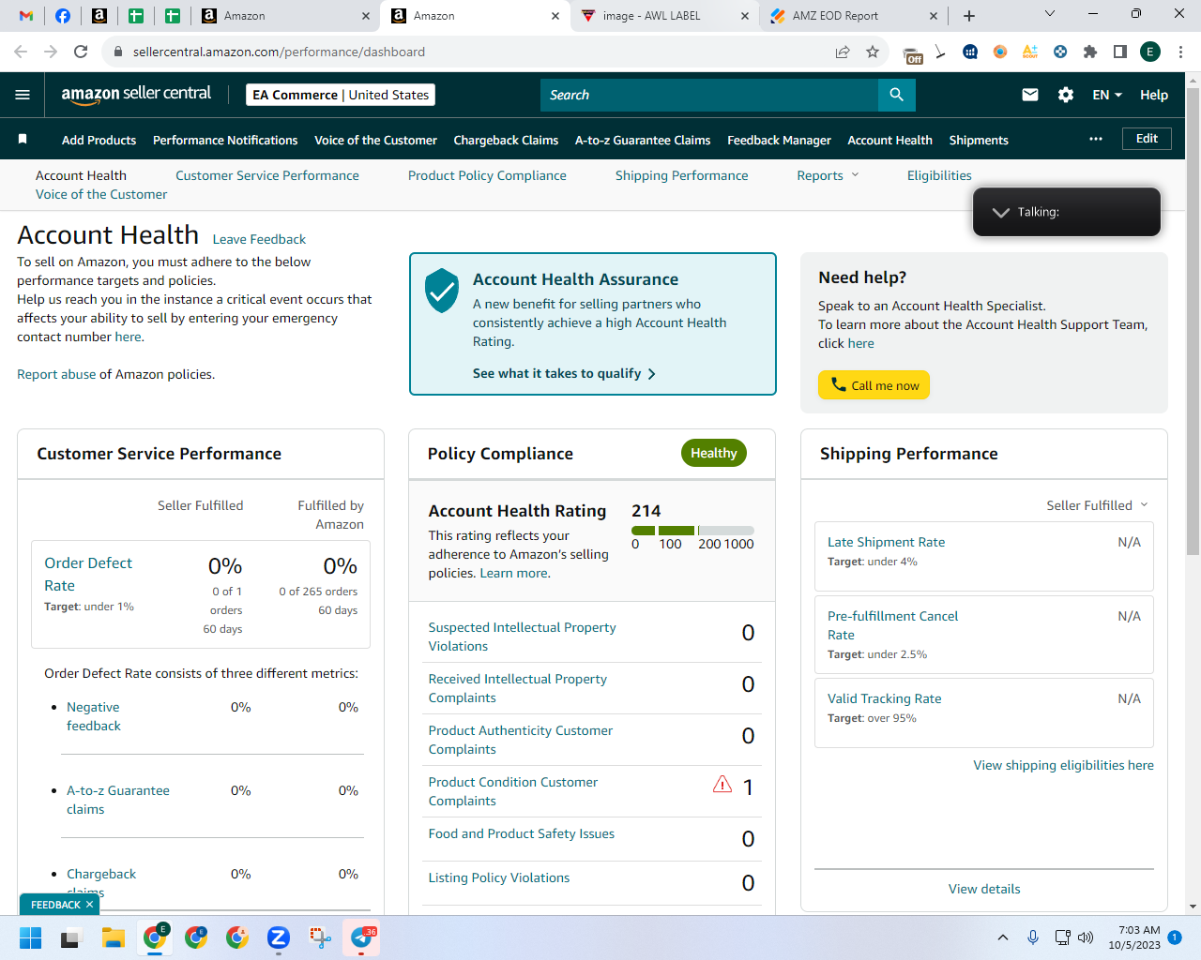Go back with the browser back arrow
The image size is (1201, 960).
(21, 52)
